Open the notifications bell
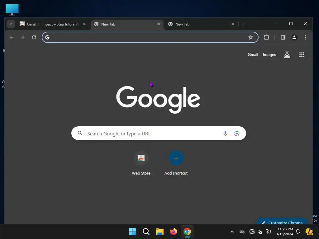This screenshot has height=239, width=319. tap(298, 232)
